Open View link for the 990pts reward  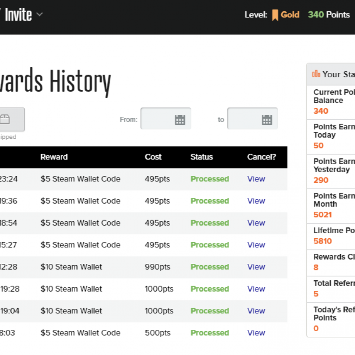[x=256, y=267]
